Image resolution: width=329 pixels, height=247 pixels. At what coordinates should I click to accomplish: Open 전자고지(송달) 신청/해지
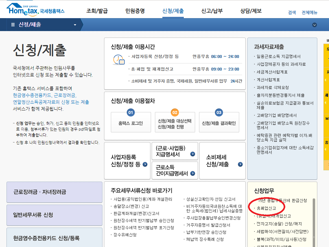click(279, 224)
